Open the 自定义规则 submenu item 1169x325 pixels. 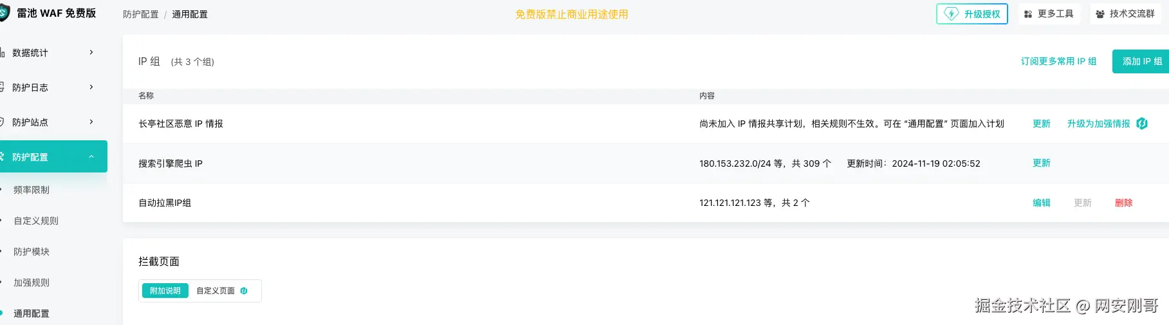[x=36, y=221]
